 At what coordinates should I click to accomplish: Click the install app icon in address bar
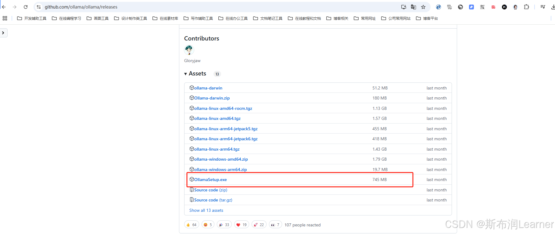click(404, 7)
